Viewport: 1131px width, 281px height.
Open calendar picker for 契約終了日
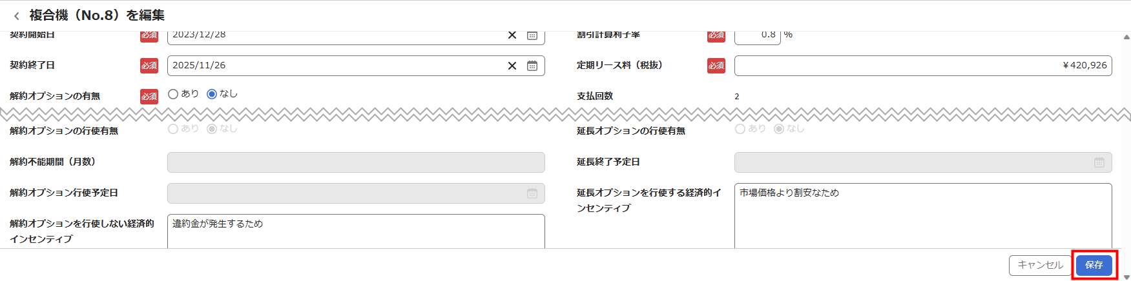pyautogui.click(x=532, y=66)
